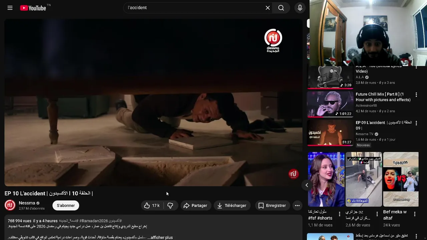Open the dz short thumbnail
Viewport: 427px width, 240px height.
364,179
